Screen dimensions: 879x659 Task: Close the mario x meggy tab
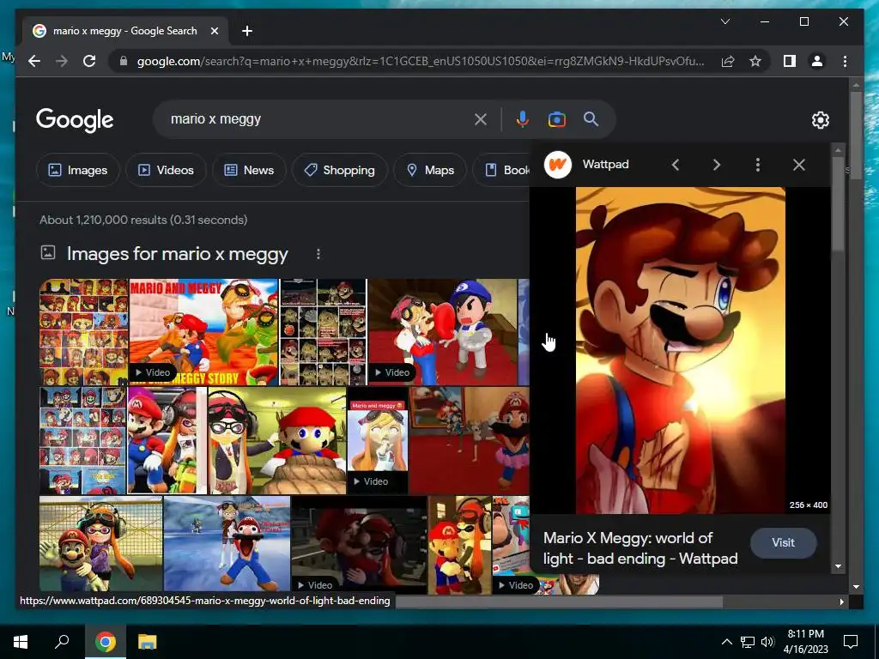pos(214,31)
